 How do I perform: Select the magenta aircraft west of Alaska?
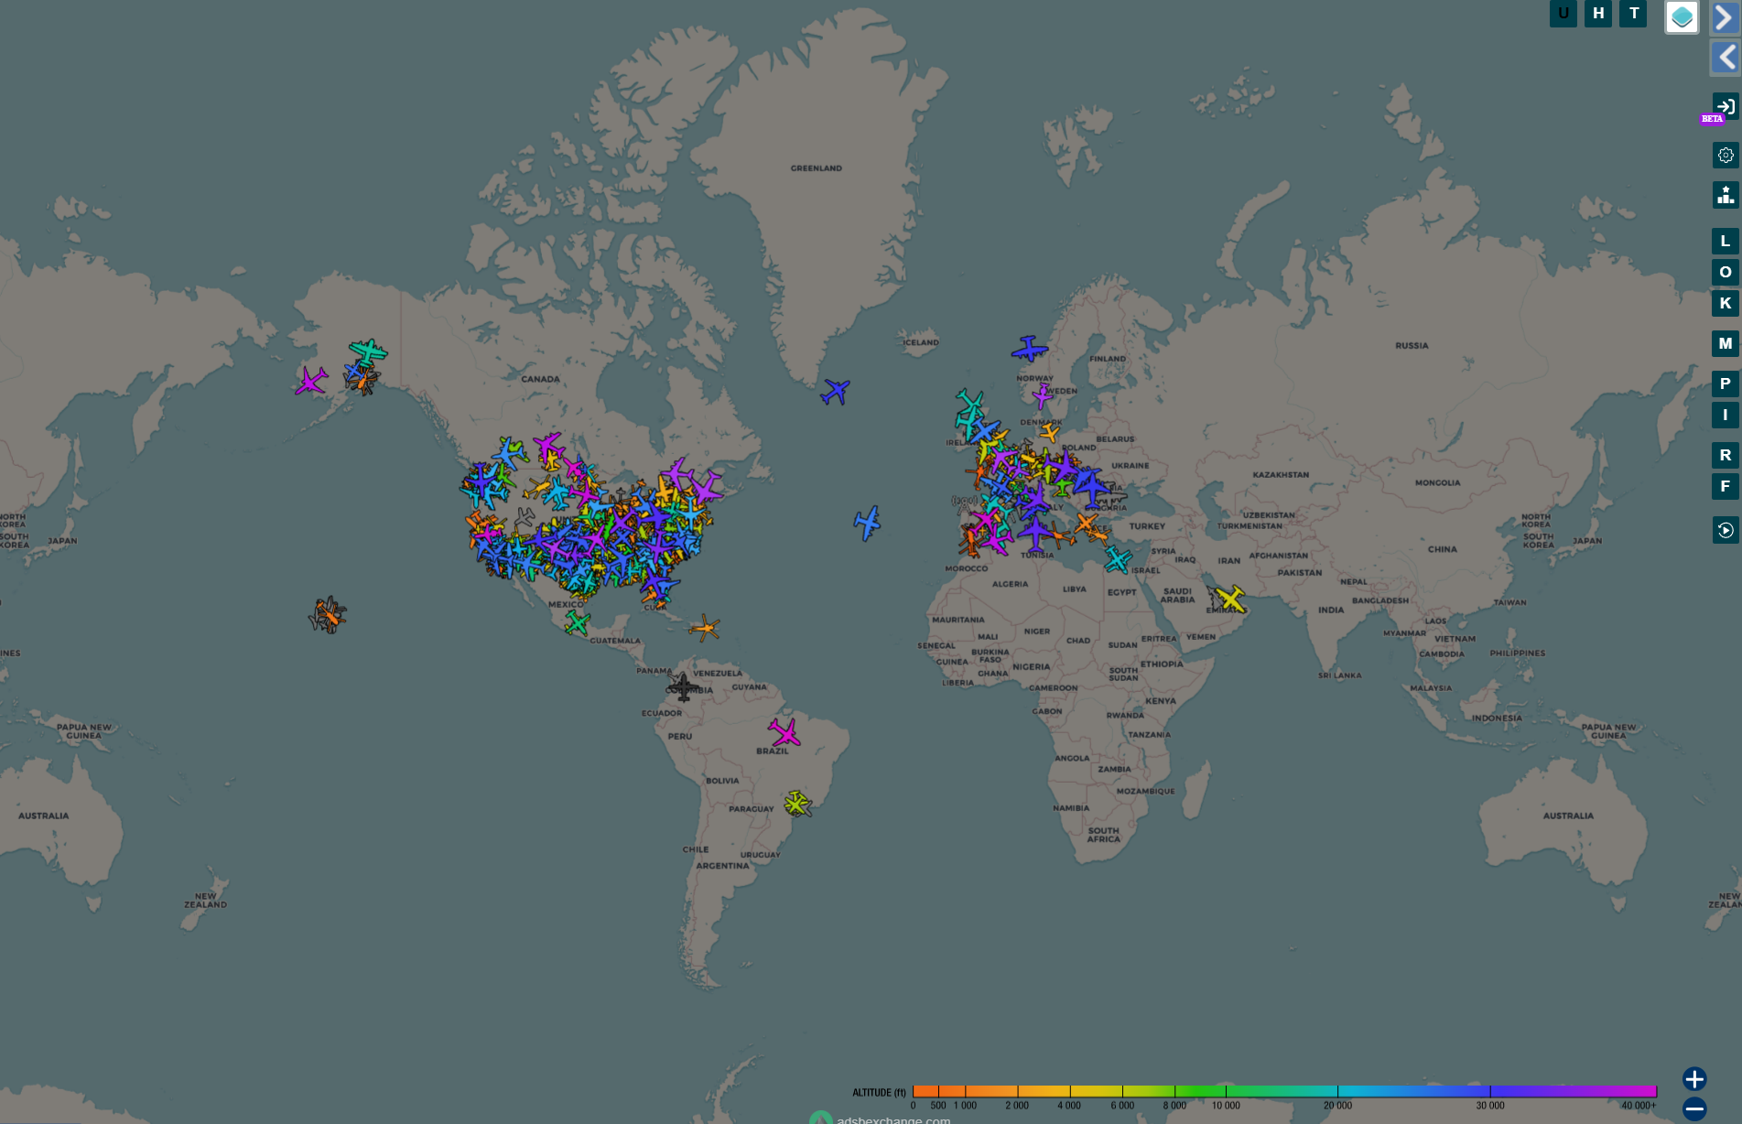pos(311,381)
